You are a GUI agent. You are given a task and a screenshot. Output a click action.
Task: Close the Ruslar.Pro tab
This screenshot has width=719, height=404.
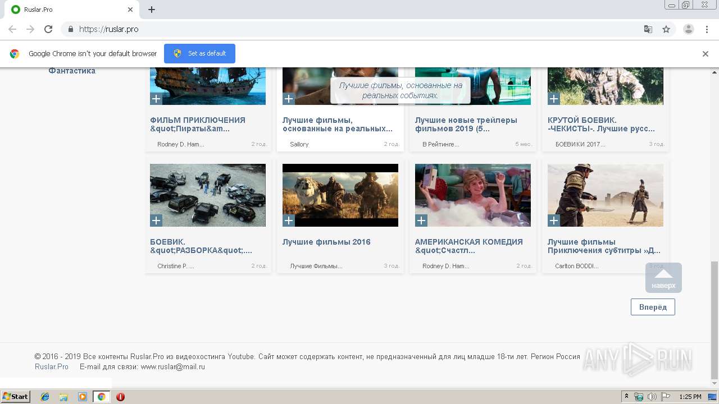click(130, 10)
